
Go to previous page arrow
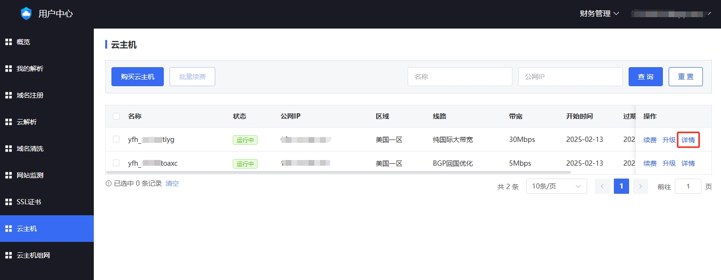point(602,186)
